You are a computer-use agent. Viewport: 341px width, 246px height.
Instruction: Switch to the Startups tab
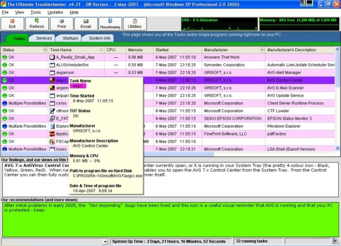click(x=70, y=38)
